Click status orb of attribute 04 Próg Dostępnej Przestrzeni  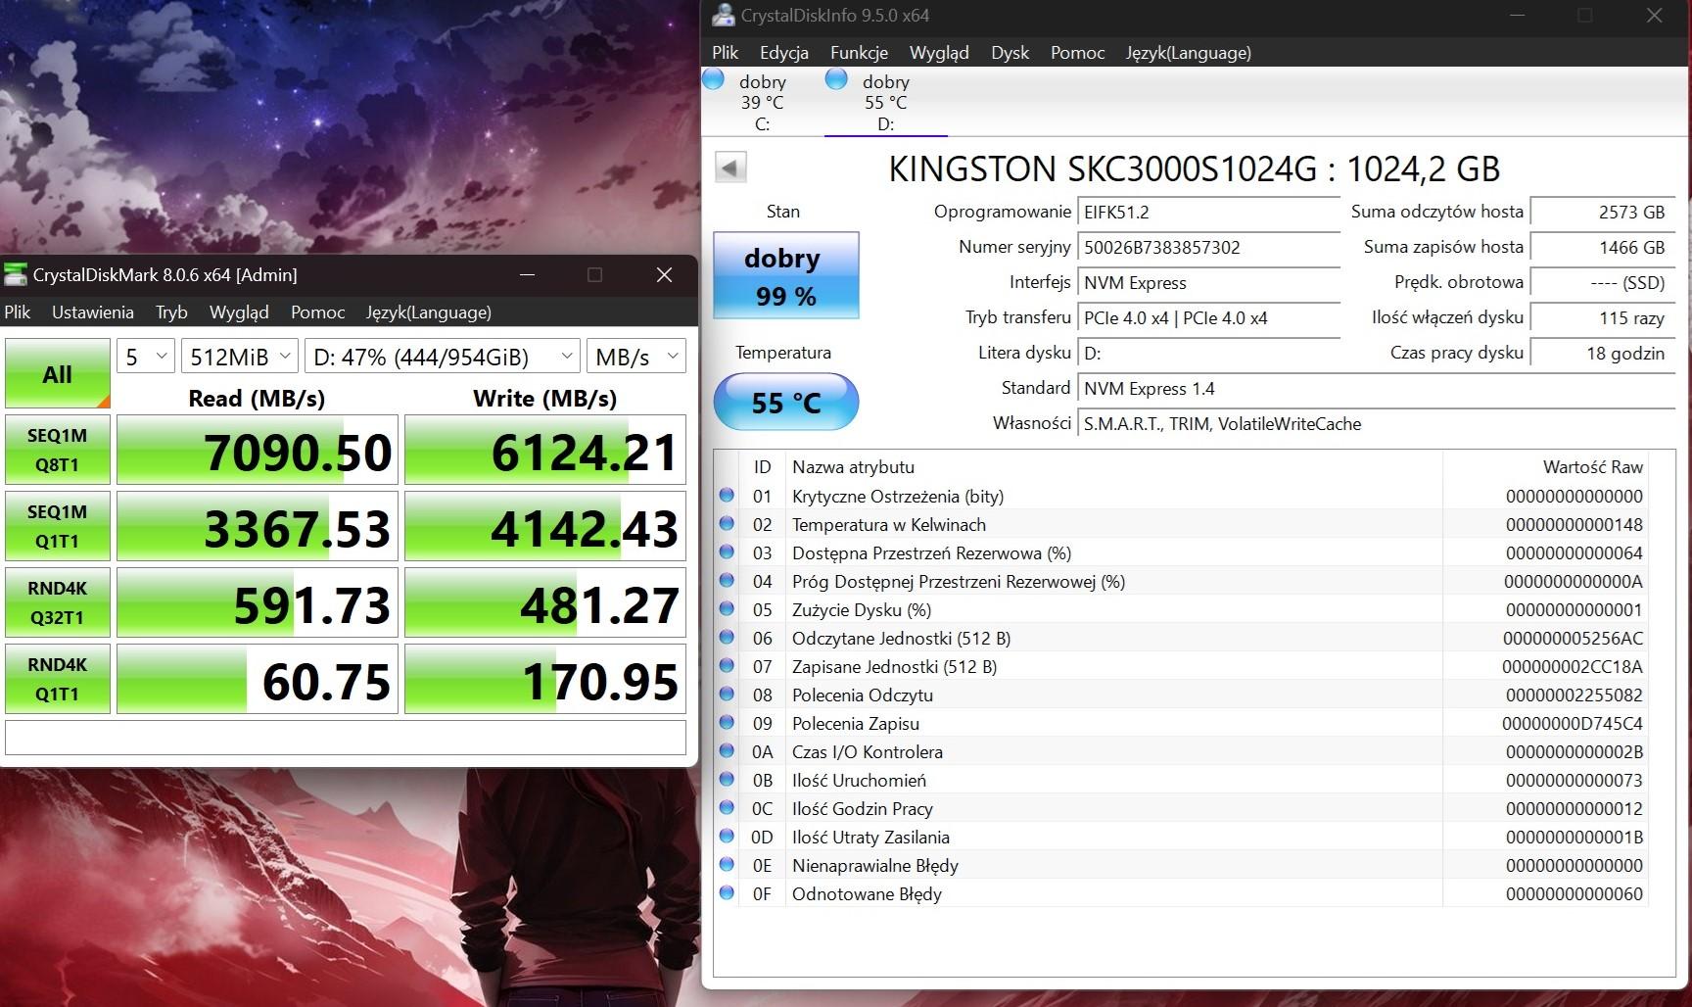727,581
